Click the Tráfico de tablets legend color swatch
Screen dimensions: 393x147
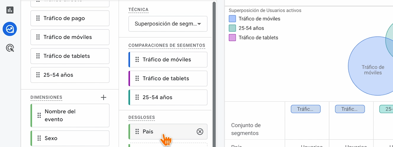[232, 38]
